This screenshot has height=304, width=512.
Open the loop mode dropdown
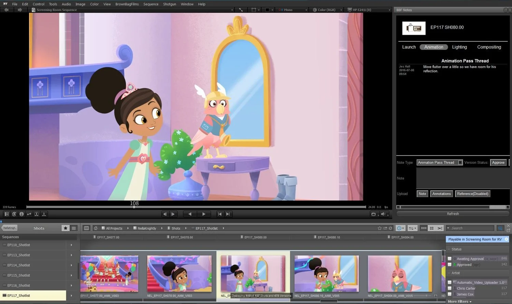tap(375, 214)
